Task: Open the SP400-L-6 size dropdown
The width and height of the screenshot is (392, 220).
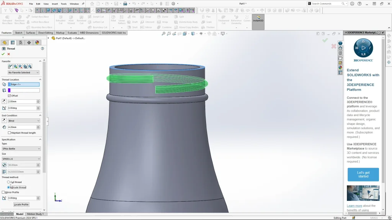Action: coord(21,159)
